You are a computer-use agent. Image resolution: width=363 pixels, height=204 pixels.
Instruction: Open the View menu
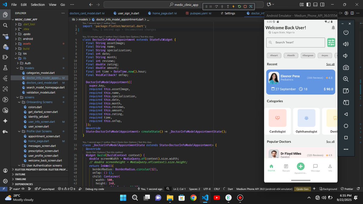(x=53, y=5)
